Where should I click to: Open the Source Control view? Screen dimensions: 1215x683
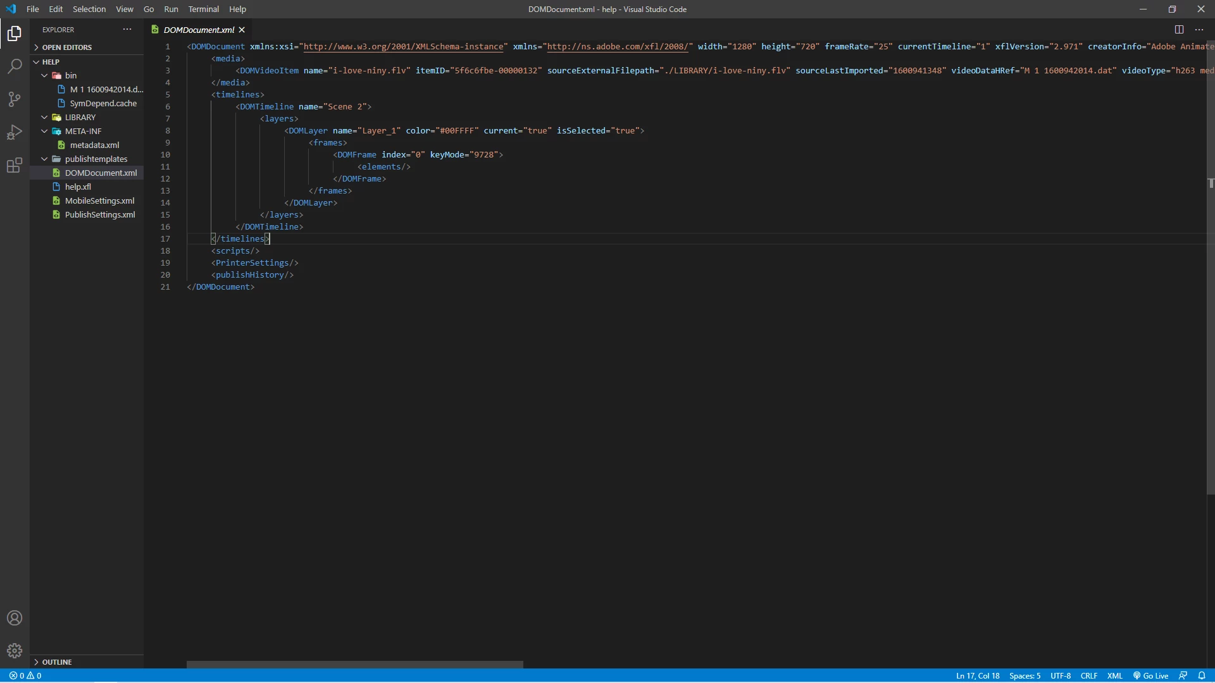point(15,99)
